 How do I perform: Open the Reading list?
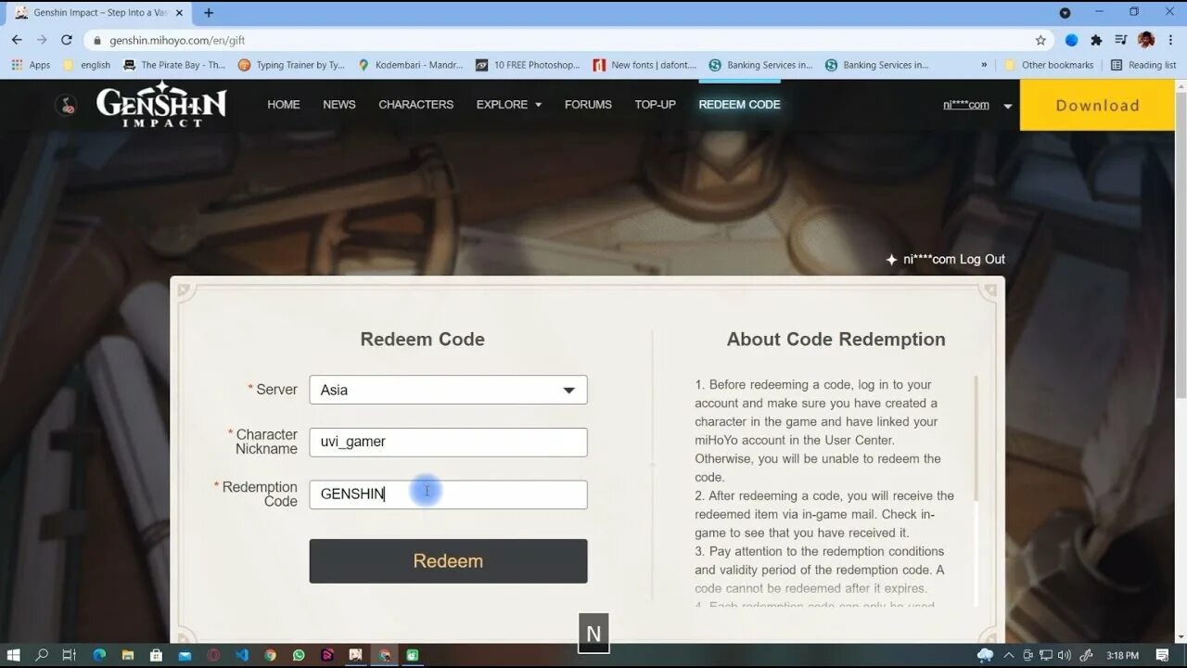click(x=1143, y=65)
